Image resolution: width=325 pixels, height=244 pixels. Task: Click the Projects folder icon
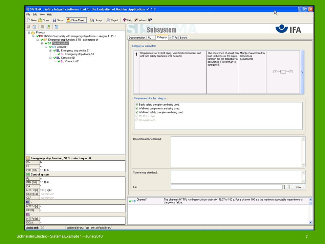point(33,33)
